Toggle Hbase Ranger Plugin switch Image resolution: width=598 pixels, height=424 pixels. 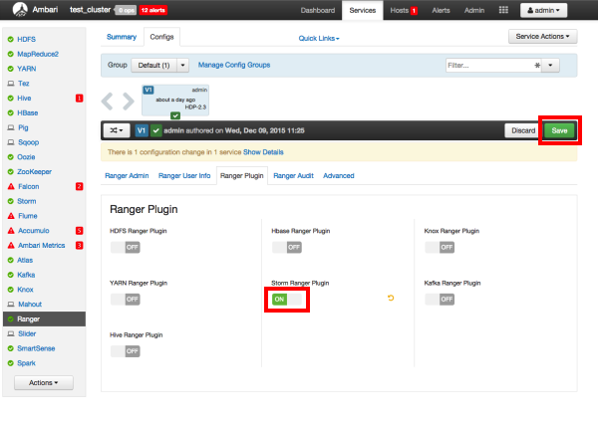287,247
